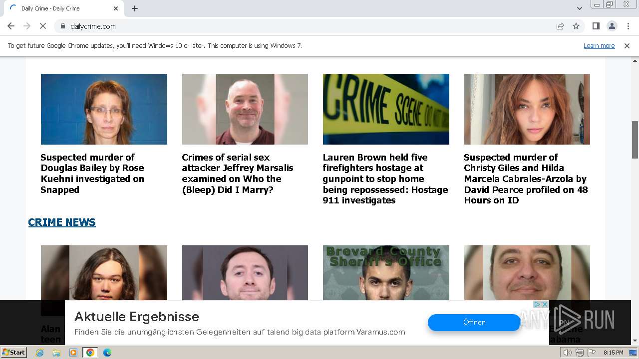Open the Aktuelle Ergebnisse ad headline
The width and height of the screenshot is (639, 359).
[137, 317]
